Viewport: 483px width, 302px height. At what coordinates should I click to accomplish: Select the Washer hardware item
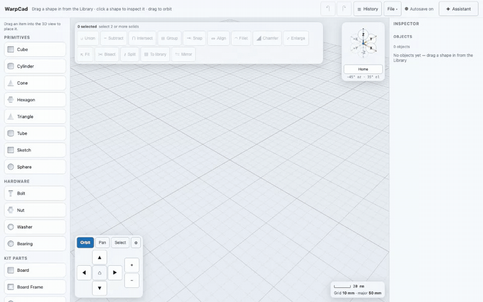click(35, 227)
